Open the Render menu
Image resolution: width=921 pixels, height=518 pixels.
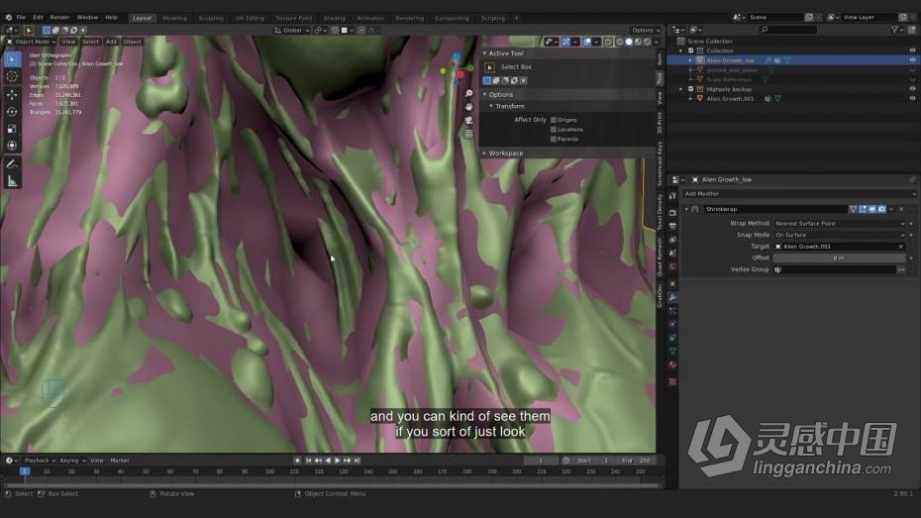pos(59,18)
